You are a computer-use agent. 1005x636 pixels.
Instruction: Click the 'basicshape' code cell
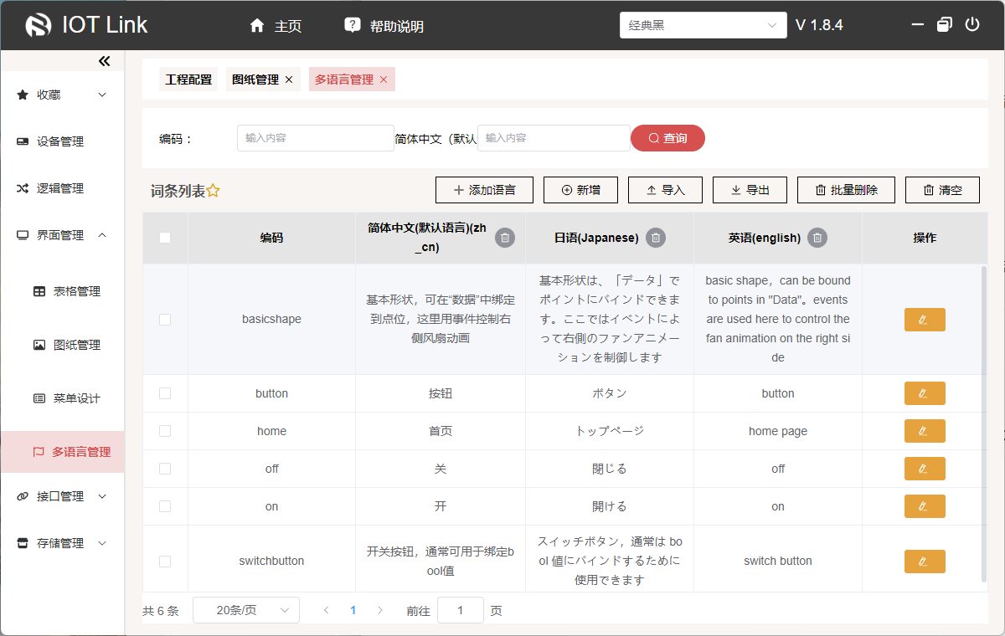[x=271, y=319]
